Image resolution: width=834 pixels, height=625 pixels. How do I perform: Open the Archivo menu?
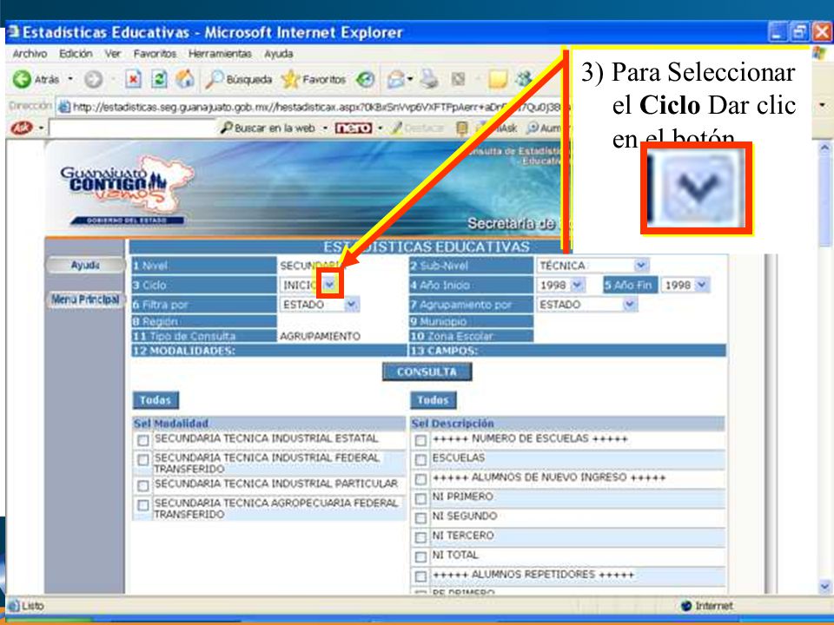pos(30,54)
